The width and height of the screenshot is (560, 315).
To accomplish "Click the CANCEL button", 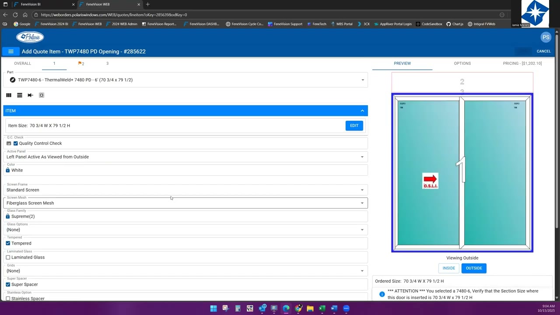I will [x=543, y=51].
